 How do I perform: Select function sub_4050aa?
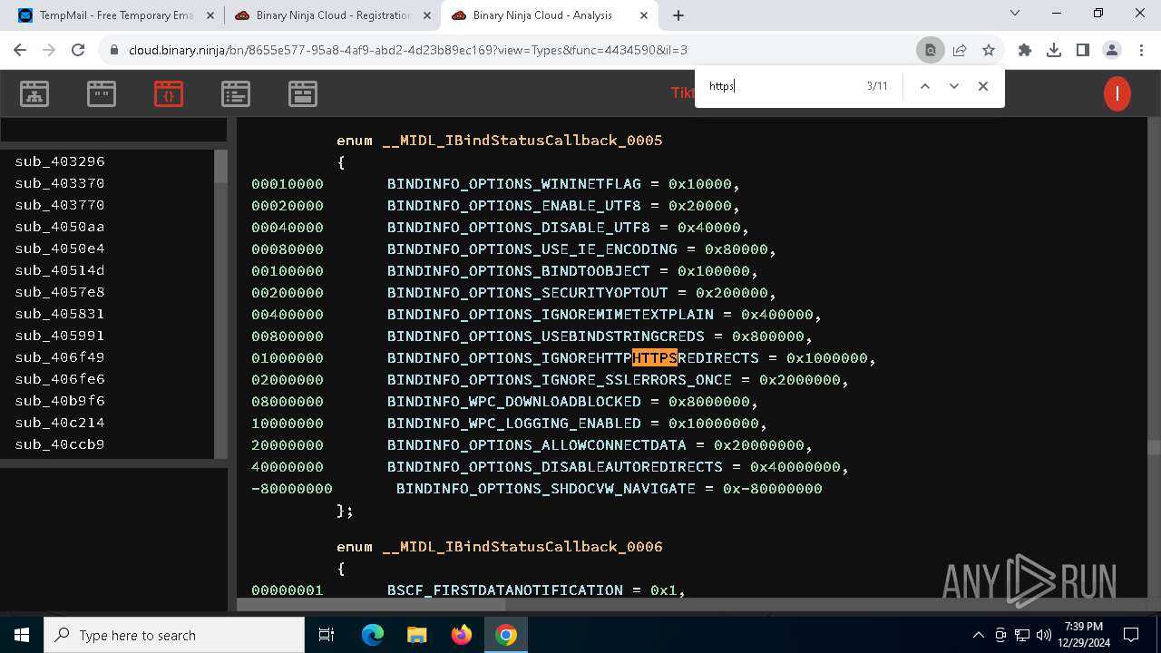click(x=60, y=227)
